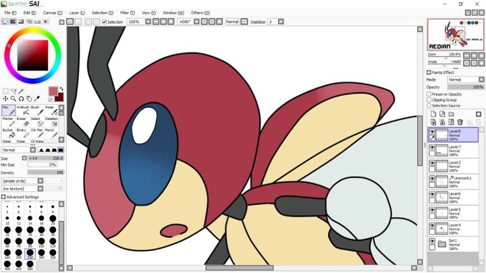Screen dimensions: 486x273
Task: Open the Stabilizer value dropdown
Action: pyautogui.click(x=281, y=22)
